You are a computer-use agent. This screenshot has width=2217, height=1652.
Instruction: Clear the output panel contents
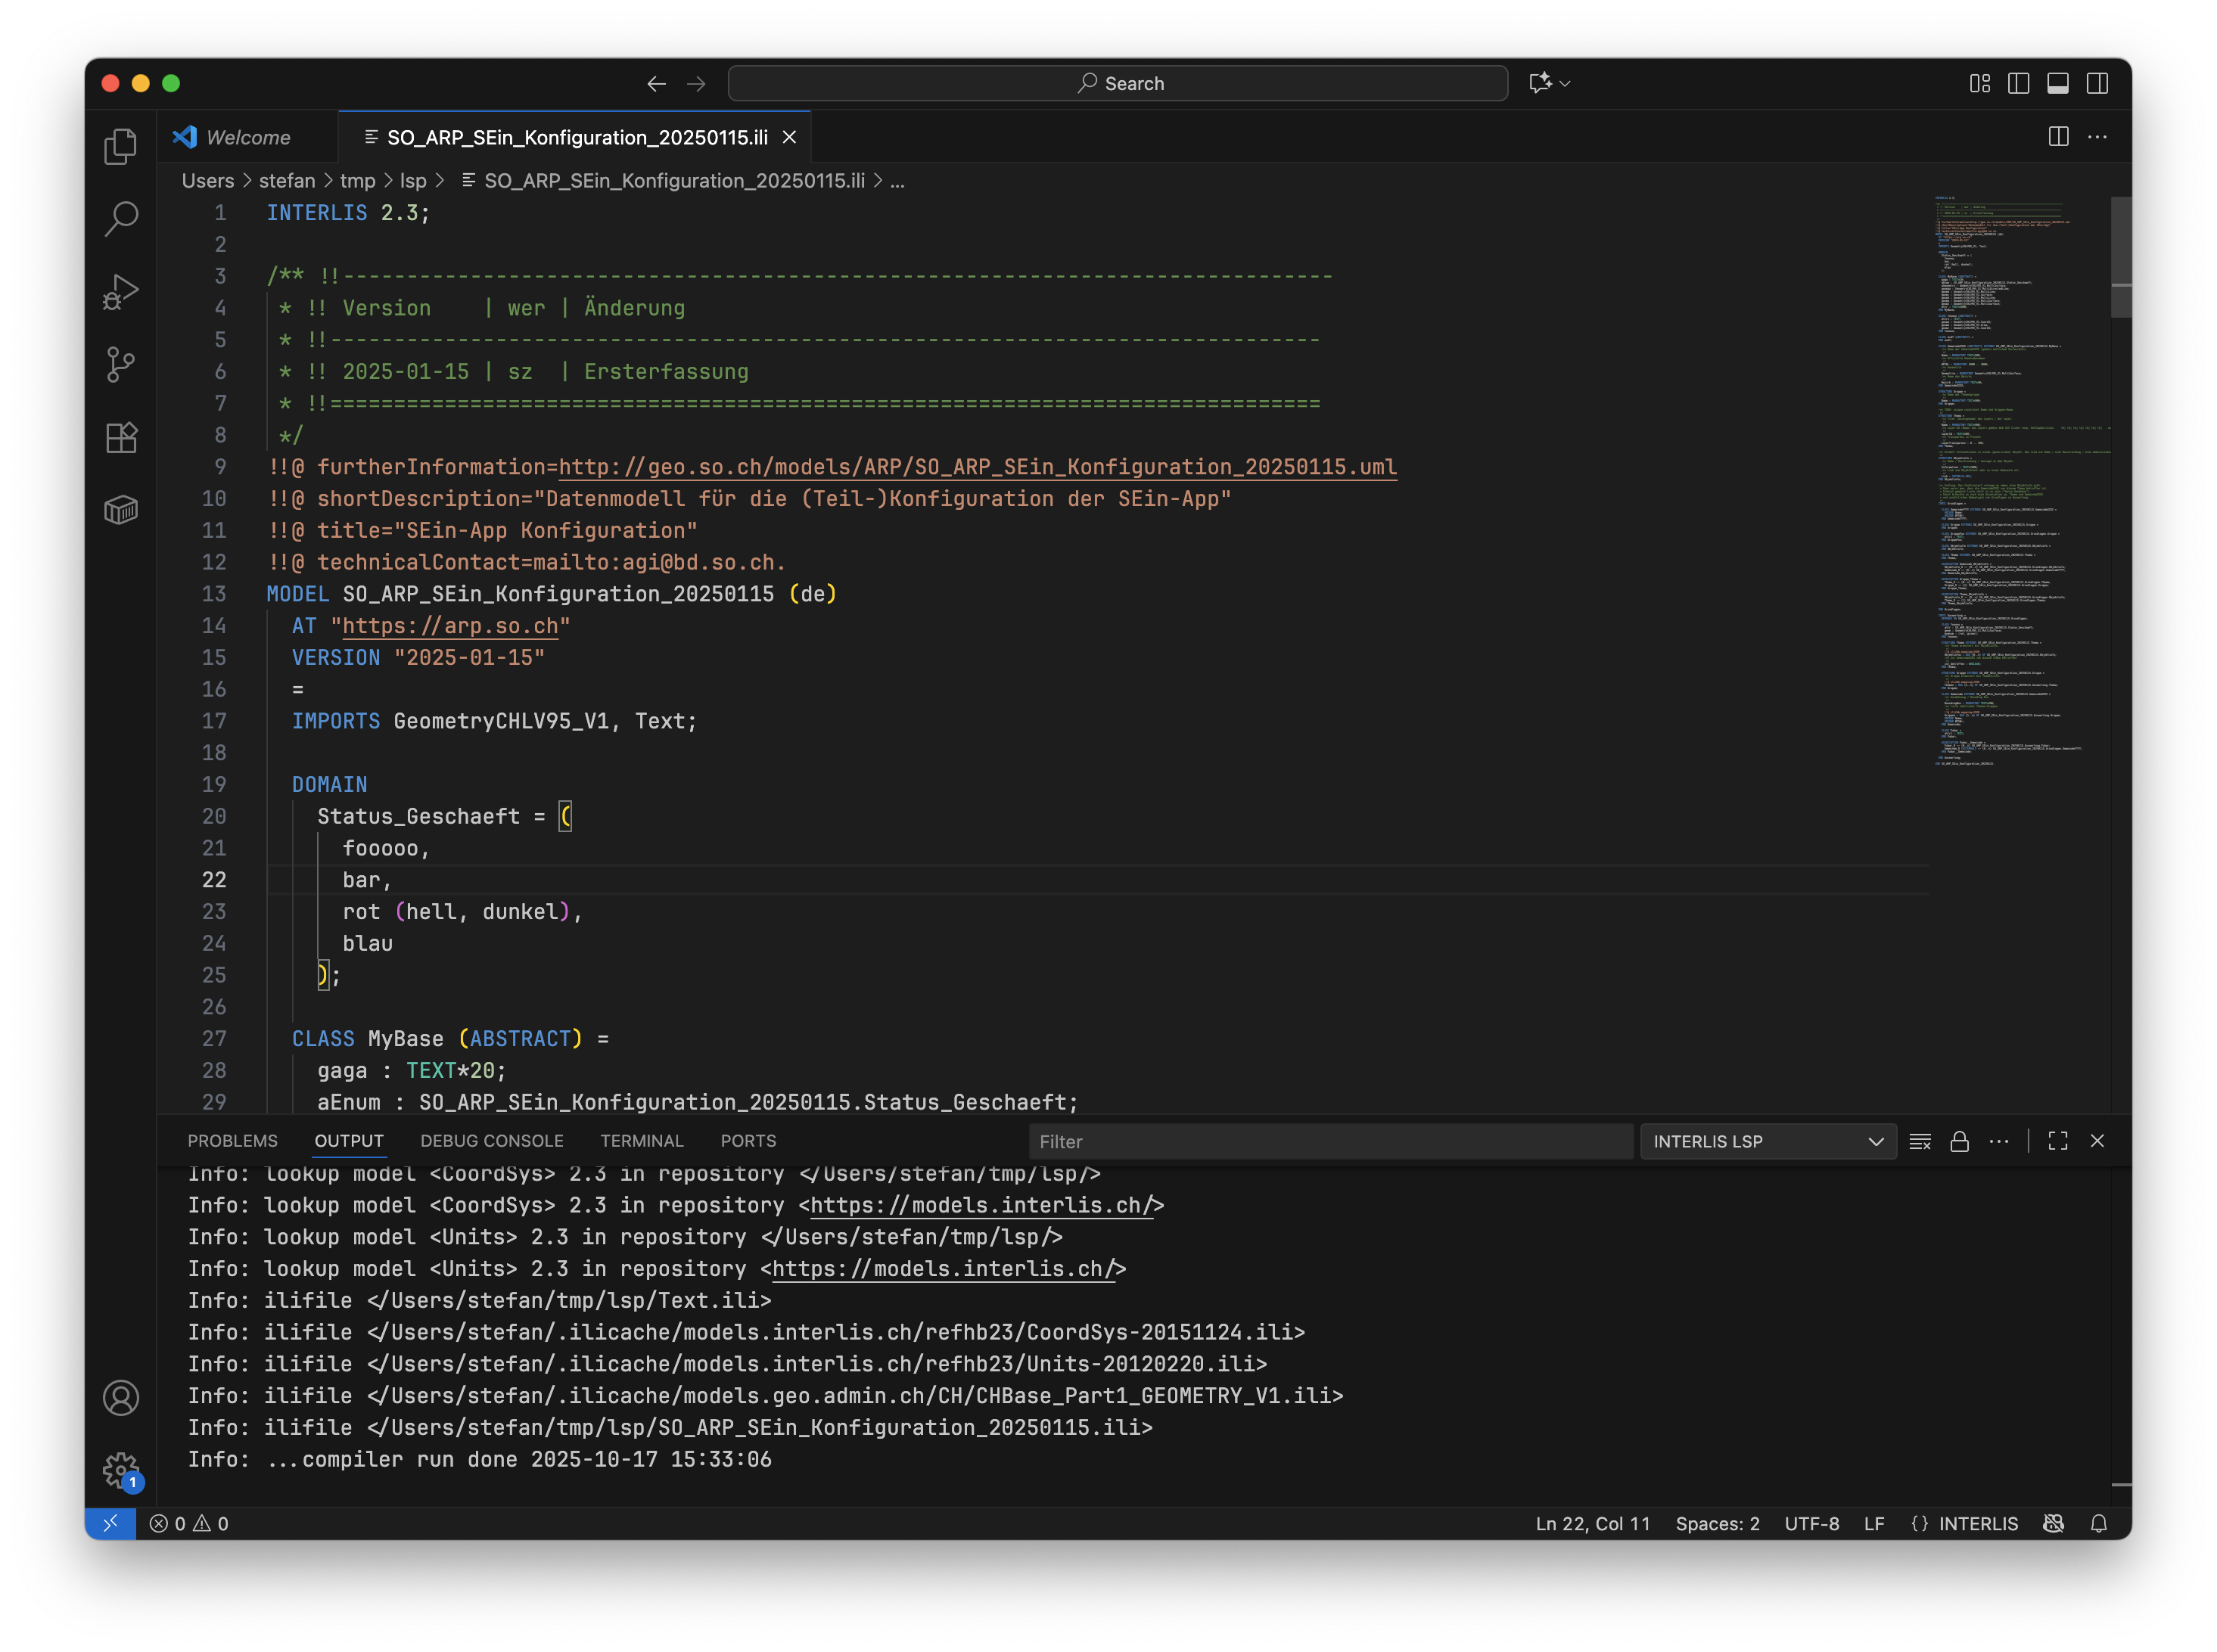pyautogui.click(x=1919, y=1141)
